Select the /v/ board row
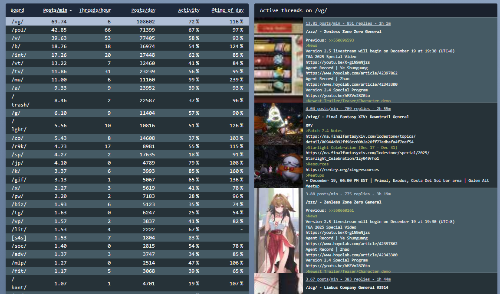 point(127,38)
